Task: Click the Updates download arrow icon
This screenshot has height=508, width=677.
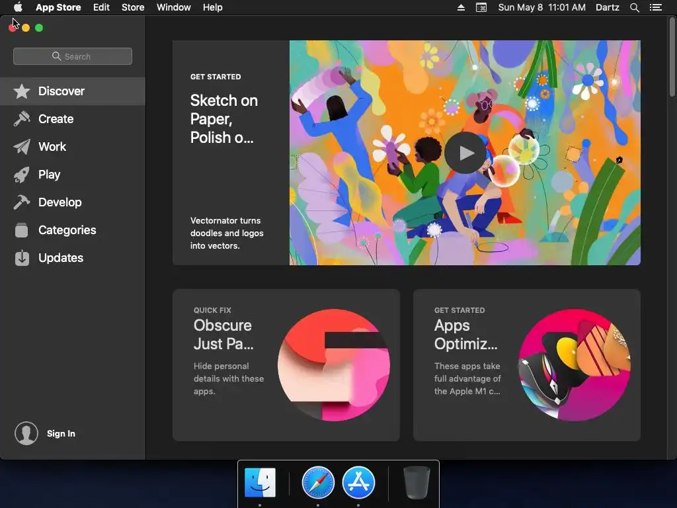Action: tap(22, 258)
